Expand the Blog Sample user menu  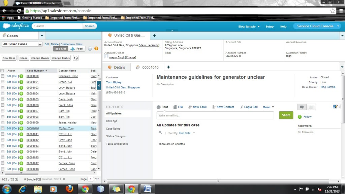pyautogui.click(x=249, y=26)
